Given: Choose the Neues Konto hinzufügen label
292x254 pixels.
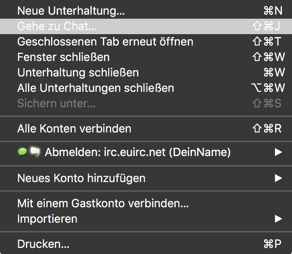Looking at the screenshot, I should click(x=81, y=178).
